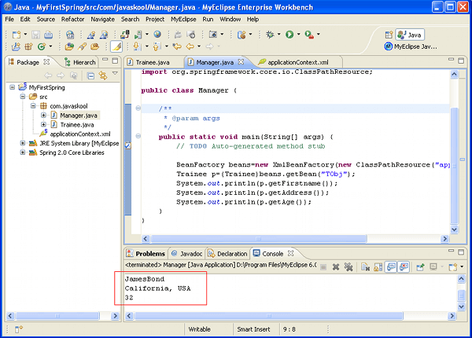Switch to the Declaration tab
Viewport: 472px width, 338px height.
(227, 253)
